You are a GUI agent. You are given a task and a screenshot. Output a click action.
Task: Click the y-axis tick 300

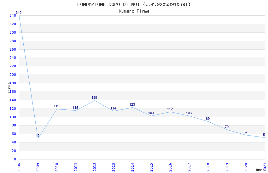13,32
